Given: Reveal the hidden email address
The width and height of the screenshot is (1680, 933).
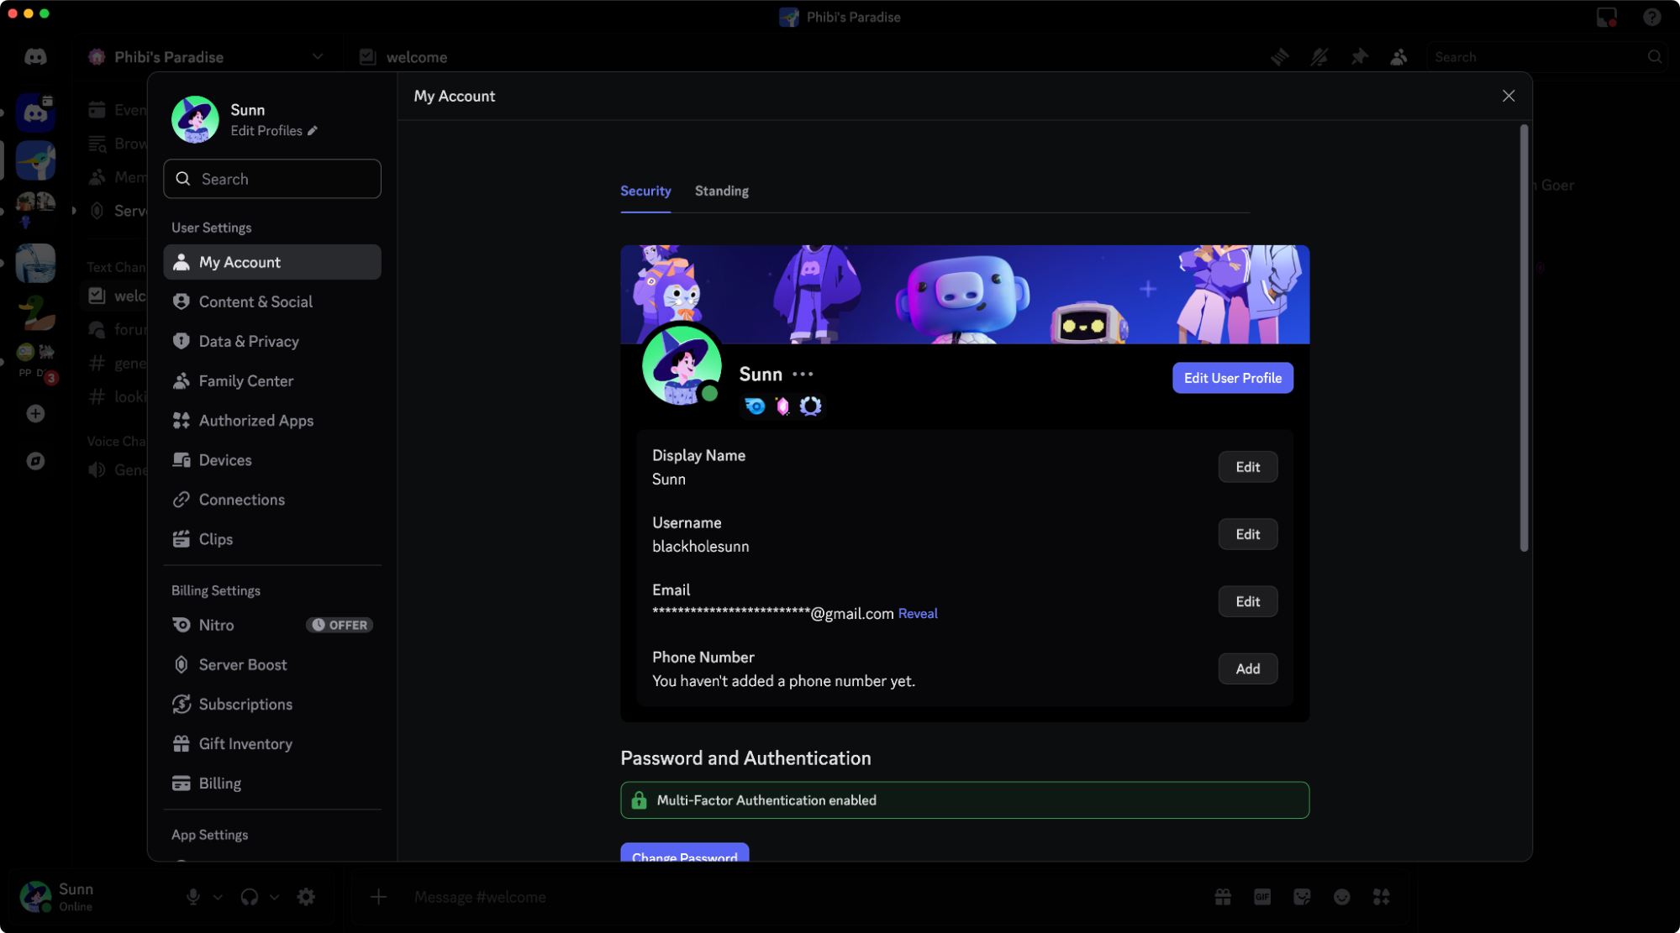Looking at the screenshot, I should (917, 613).
